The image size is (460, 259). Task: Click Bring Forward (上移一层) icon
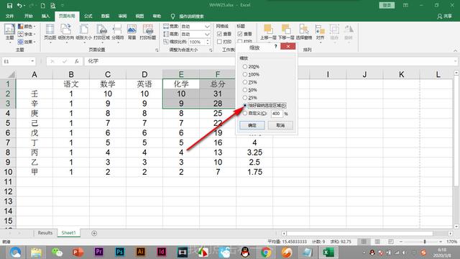tap(268, 32)
